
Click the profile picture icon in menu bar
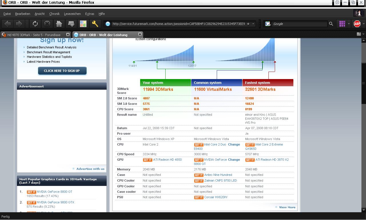tap(358, 13)
